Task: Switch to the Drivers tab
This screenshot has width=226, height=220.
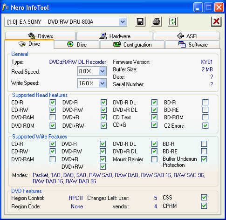Action: [41, 36]
